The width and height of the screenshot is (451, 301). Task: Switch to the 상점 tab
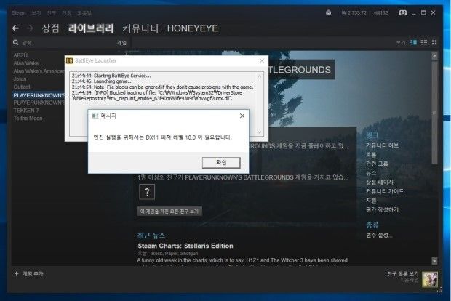51,28
